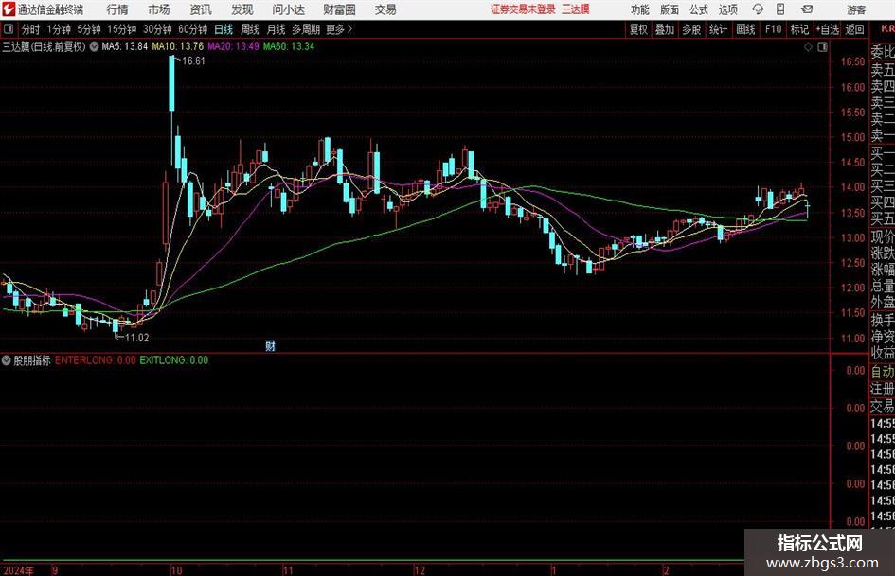Switch to 5分钟 period tab
Image resolution: width=895 pixels, height=576 pixels.
pyautogui.click(x=88, y=29)
